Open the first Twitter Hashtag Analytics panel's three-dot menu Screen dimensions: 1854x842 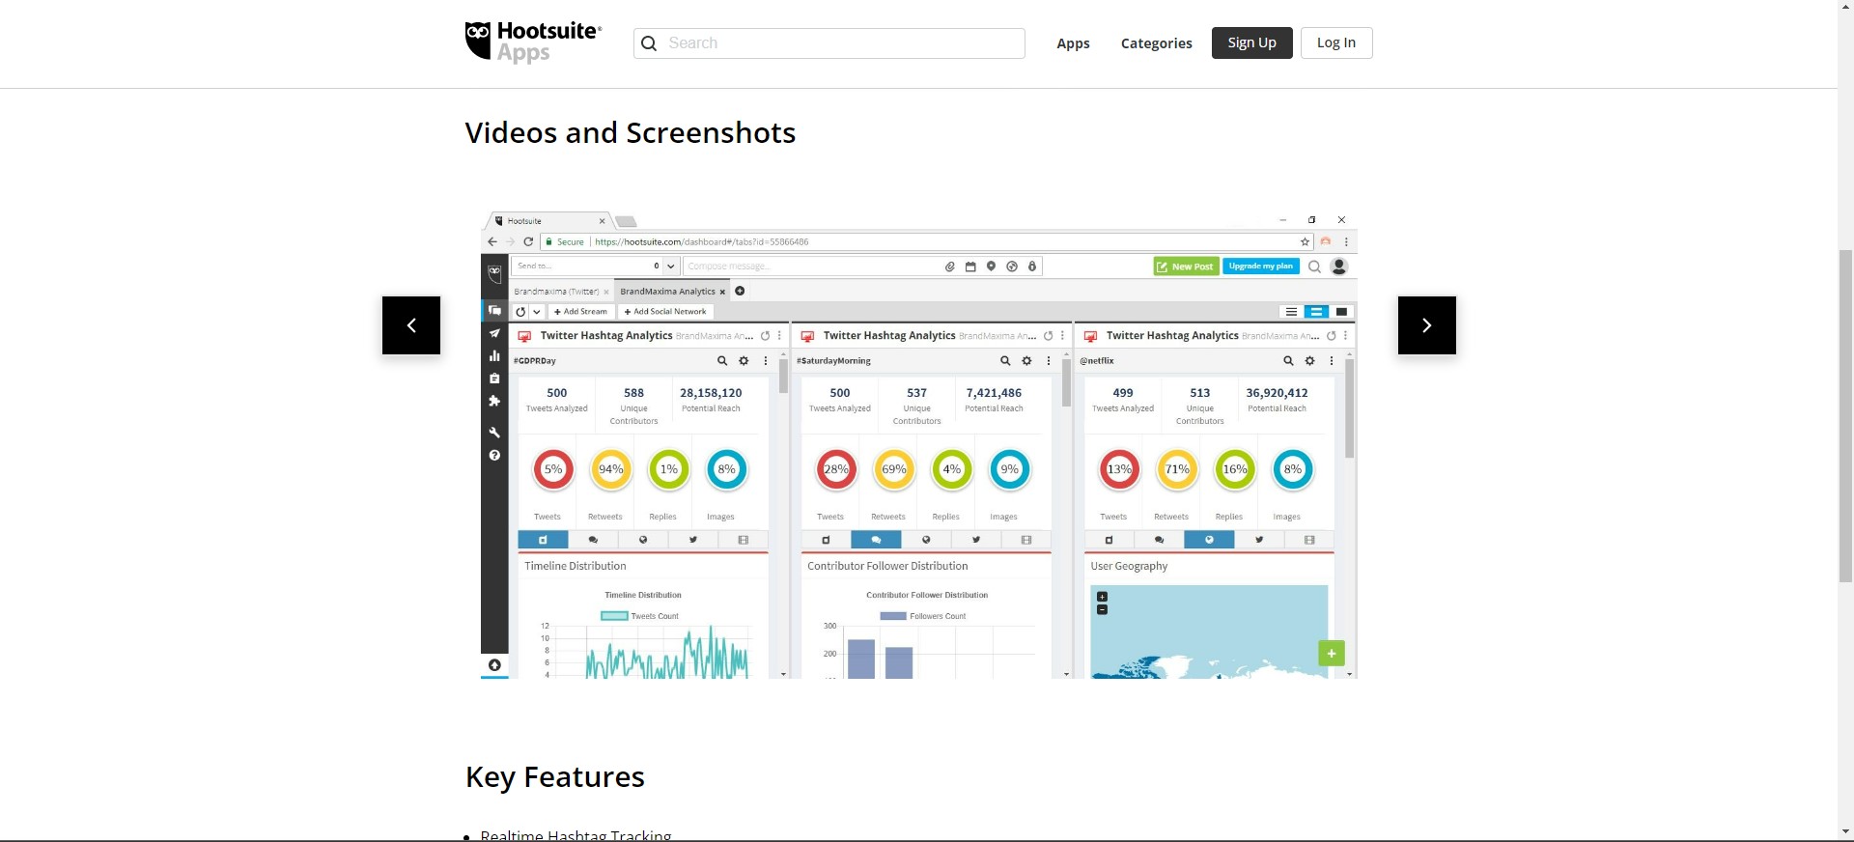pyautogui.click(x=779, y=335)
